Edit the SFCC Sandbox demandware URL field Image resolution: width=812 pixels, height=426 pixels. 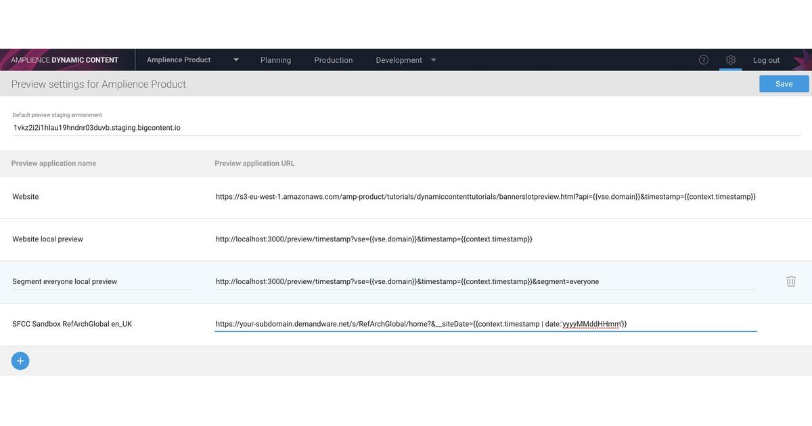click(x=486, y=324)
